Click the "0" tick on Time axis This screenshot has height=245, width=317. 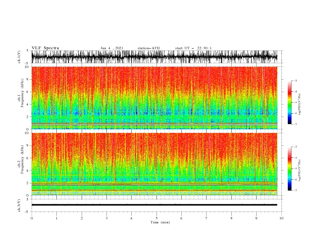32,218
